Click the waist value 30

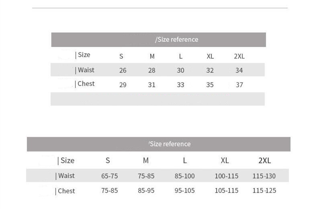[181, 70]
